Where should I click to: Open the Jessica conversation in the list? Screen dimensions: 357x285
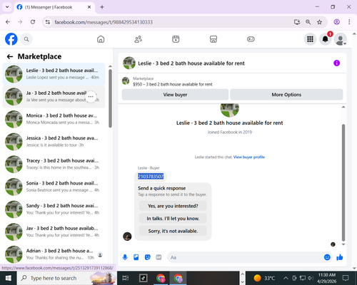[x=54, y=142]
